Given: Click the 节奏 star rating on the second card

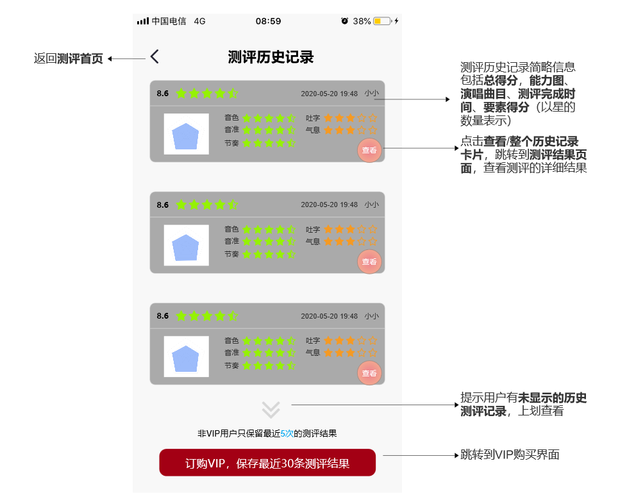Looking at the screenshot, I should tap(269, 254).
